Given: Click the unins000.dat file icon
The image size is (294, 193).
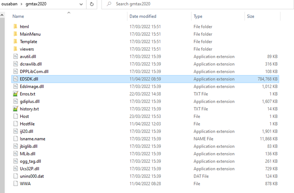Looking at the screenshot, I should (16, 176).
